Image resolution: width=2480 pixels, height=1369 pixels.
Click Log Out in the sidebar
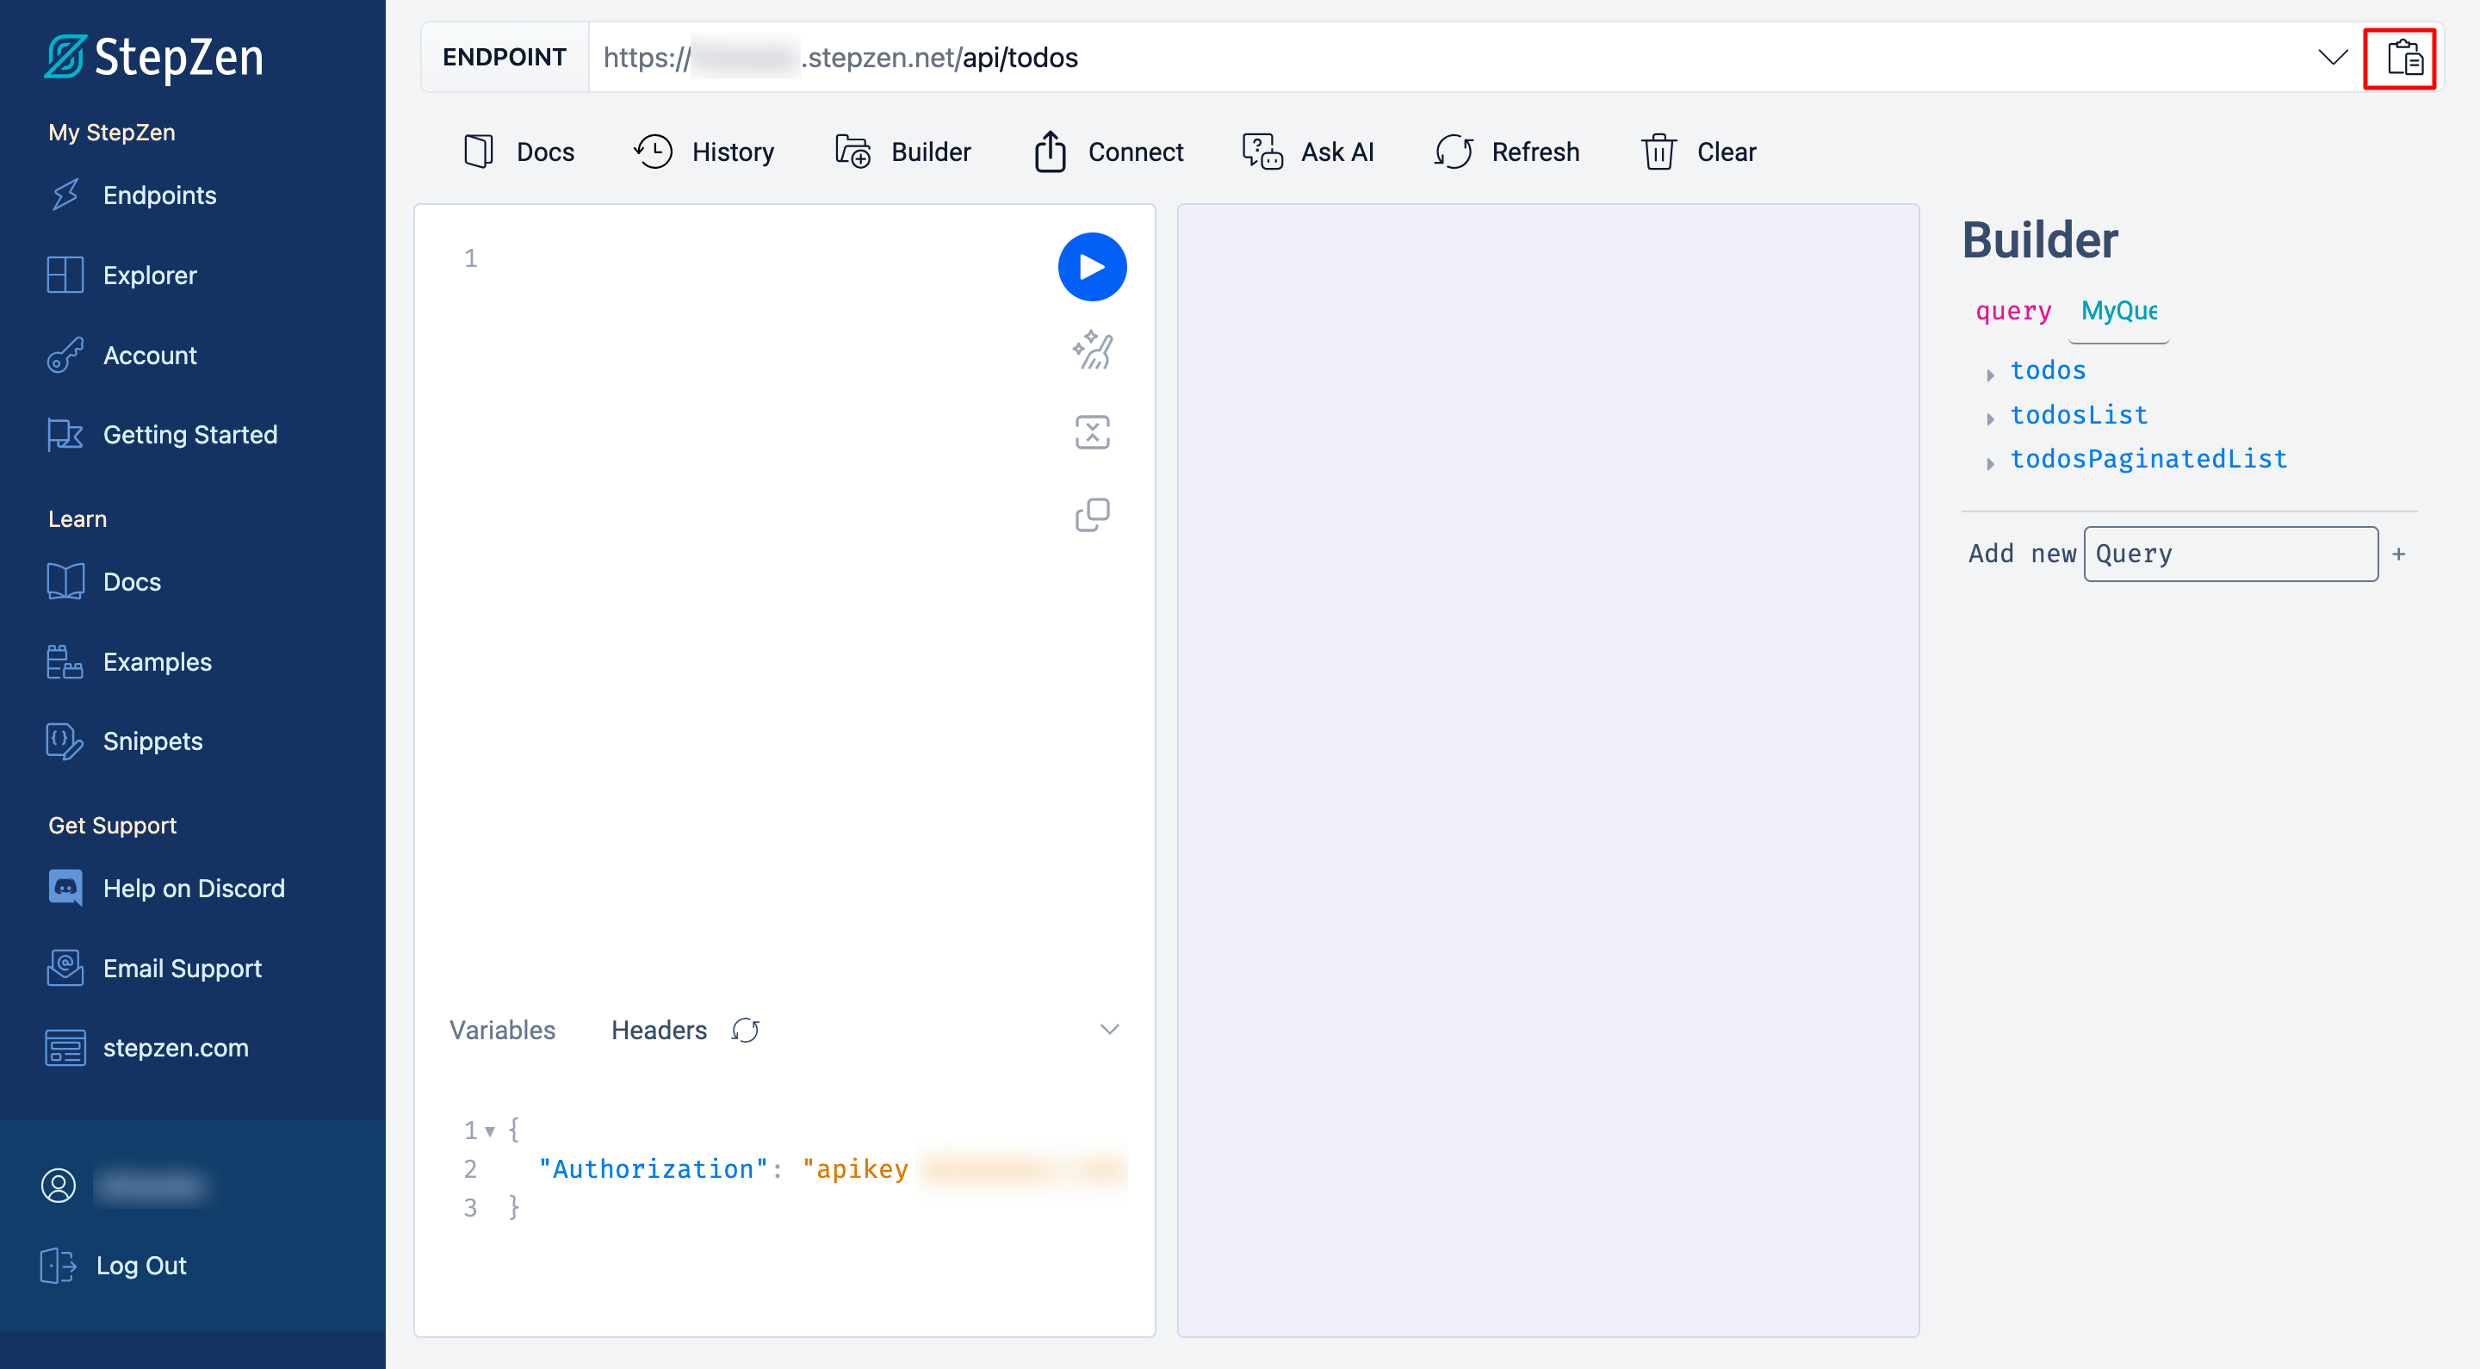140,1265
